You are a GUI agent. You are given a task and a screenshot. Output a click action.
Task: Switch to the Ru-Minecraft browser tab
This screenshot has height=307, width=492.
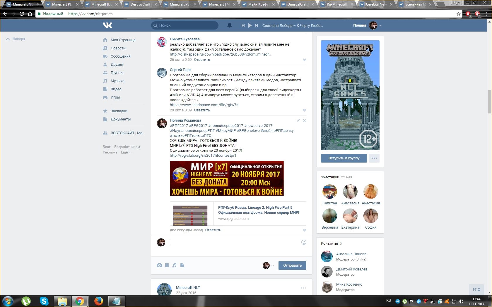click(336, 4)
